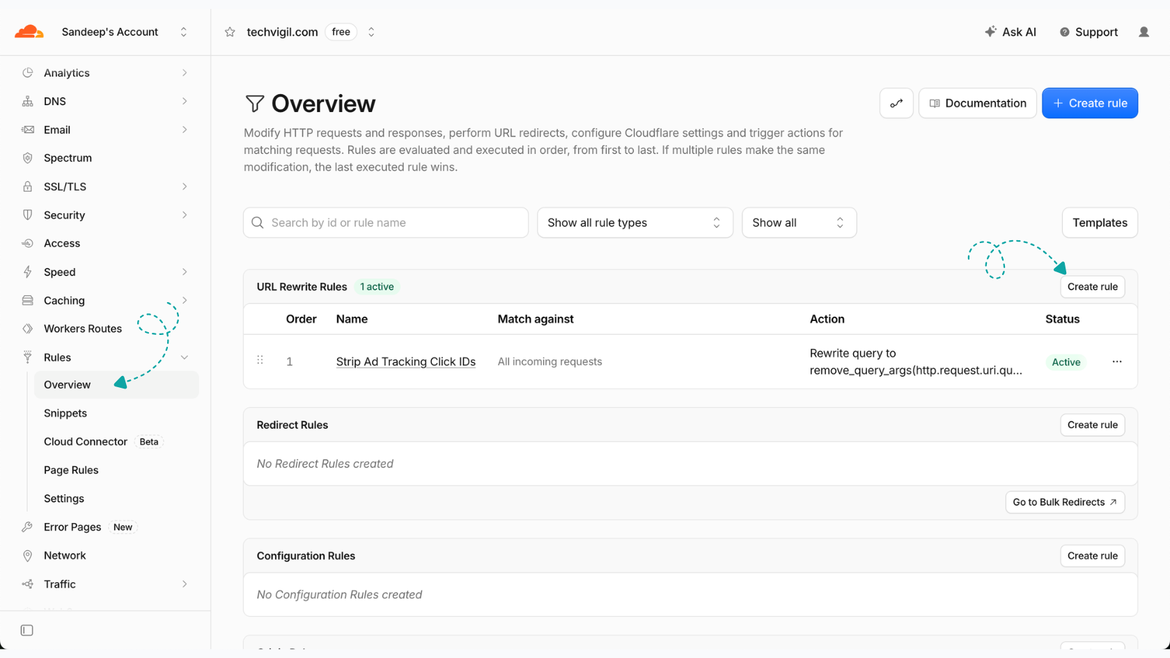Click the Error Pages wrench icon

tap(28, 527)
